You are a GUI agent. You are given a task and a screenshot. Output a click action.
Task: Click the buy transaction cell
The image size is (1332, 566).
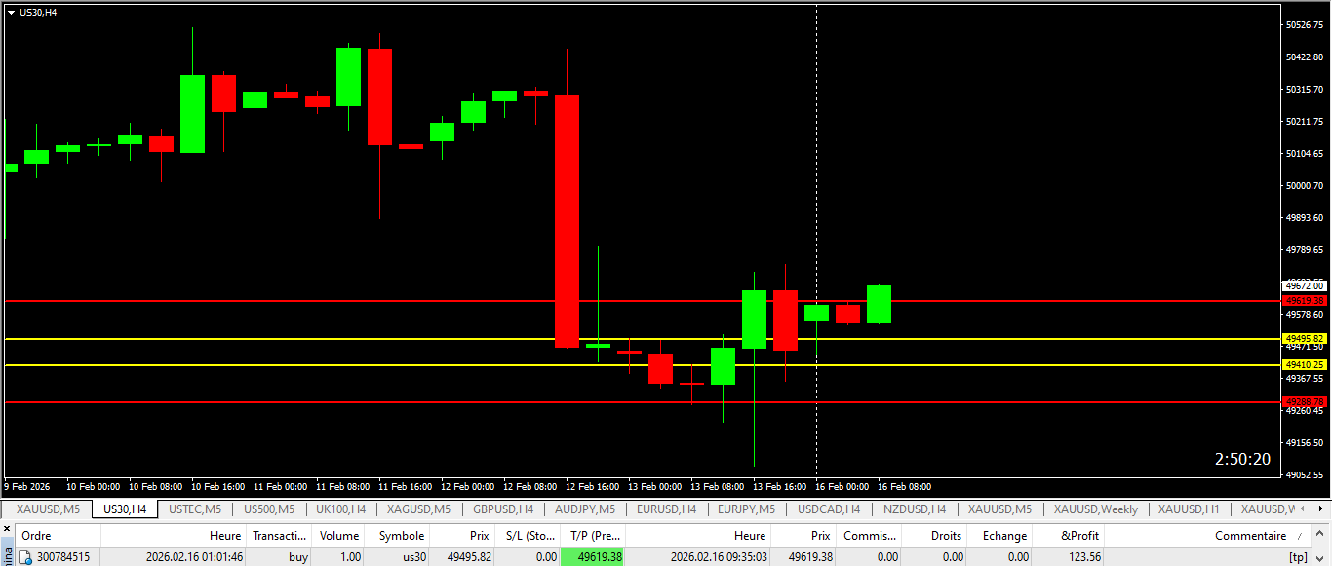point(298,557)
